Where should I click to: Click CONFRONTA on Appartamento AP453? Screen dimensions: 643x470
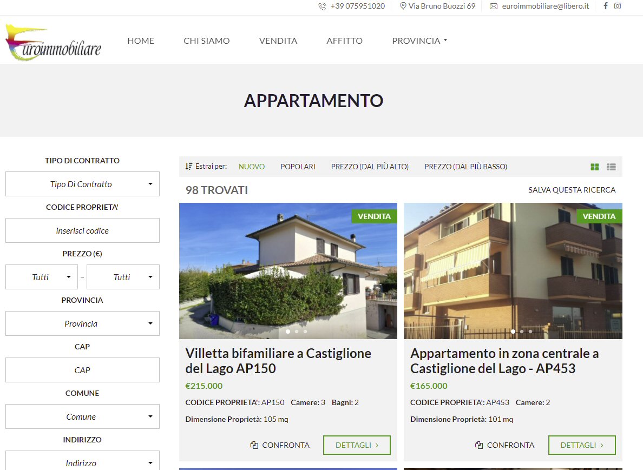click(510, 445)
